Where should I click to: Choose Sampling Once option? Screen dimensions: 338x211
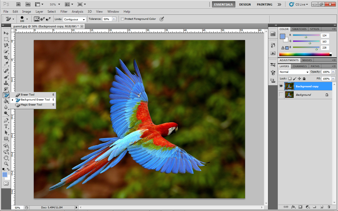pos(43,19)
